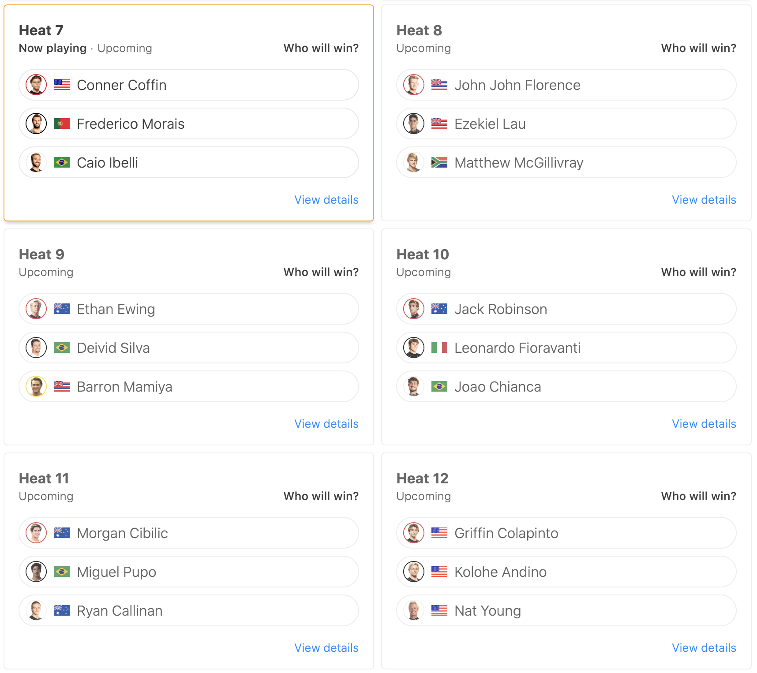Click Italy flag beside Leonardo Fioravanti
757x673 pixels.
(x=439, y=348)
